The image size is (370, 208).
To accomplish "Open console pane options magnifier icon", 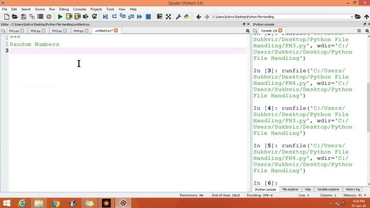I will point(367,31).
